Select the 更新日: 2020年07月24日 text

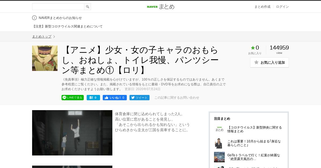pos(143,89)
